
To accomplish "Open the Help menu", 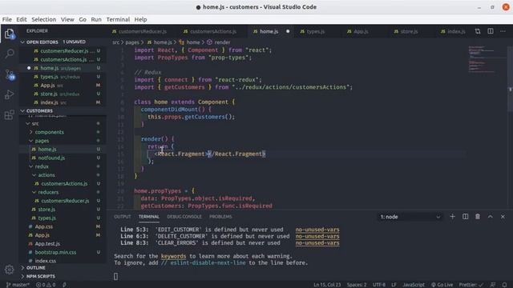I will (x=141, y=19).
